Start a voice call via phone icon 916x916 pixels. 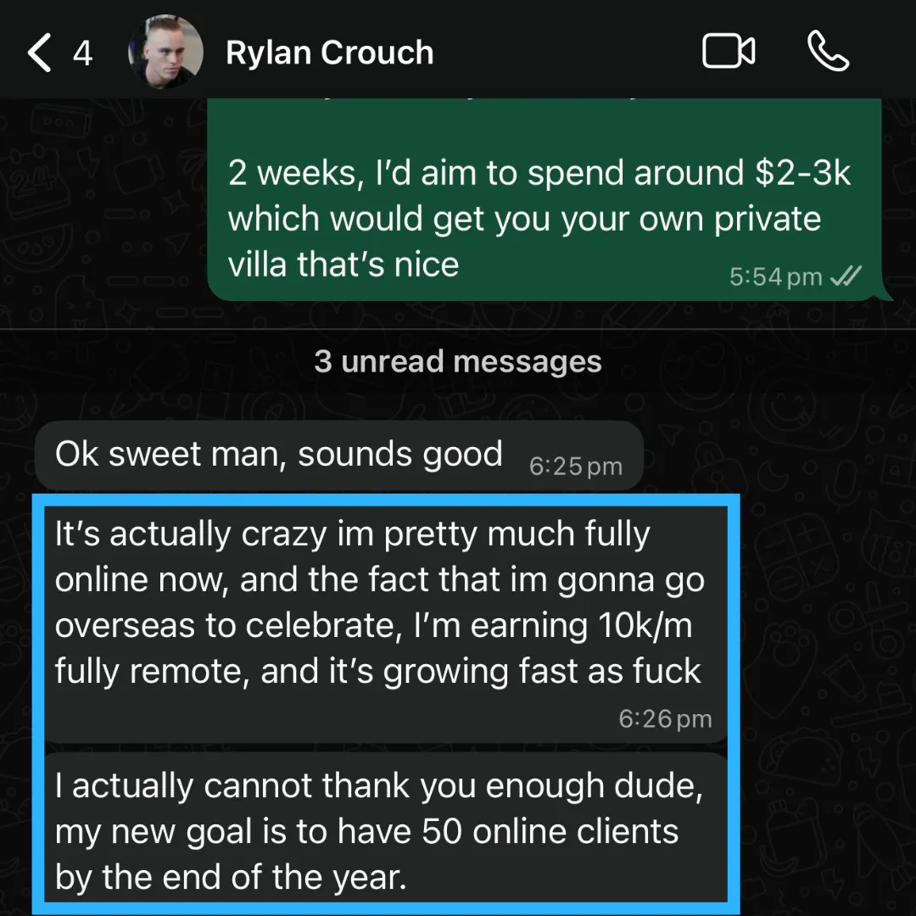coord(829,52)
